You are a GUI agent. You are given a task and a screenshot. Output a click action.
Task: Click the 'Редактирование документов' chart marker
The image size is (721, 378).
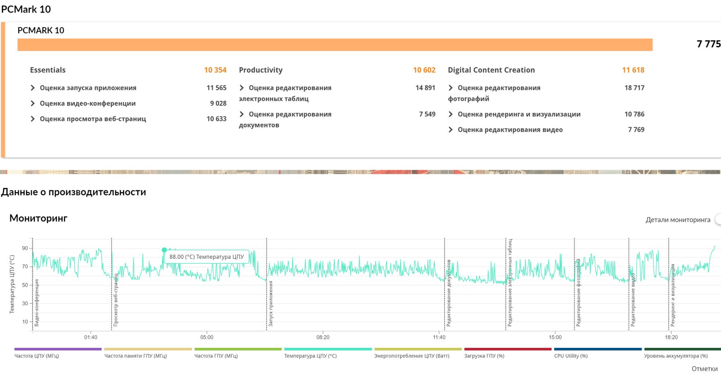(445, 284)
